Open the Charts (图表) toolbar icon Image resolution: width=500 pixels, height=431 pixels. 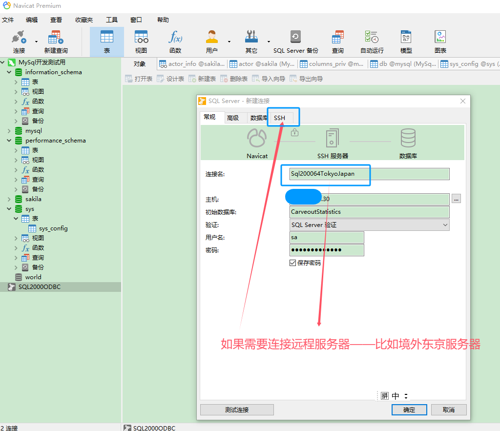[440, 41]
